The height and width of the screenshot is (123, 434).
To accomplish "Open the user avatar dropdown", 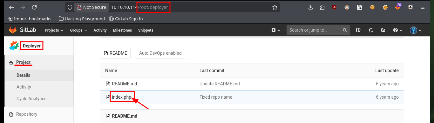I will 416,30.
